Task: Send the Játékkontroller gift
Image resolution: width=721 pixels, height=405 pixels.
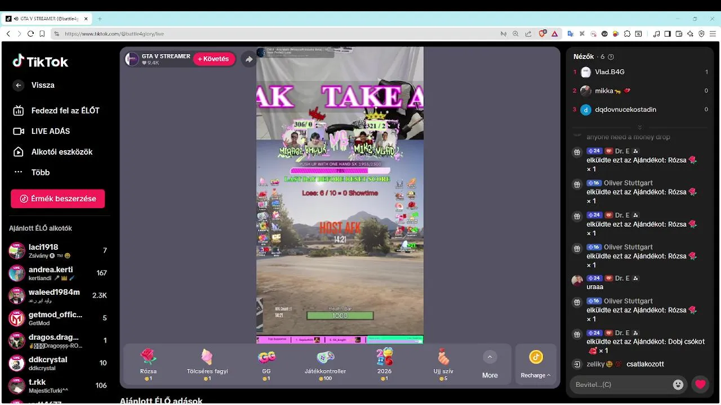Action: pyautogui.click(x=326, y=364)
